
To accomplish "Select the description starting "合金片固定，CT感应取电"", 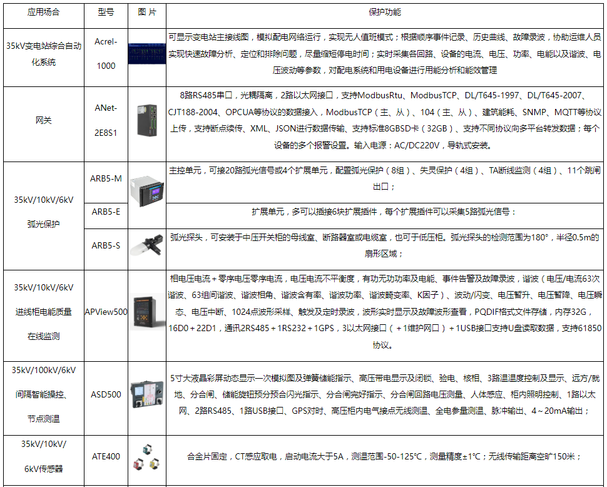I will point(384,456).
